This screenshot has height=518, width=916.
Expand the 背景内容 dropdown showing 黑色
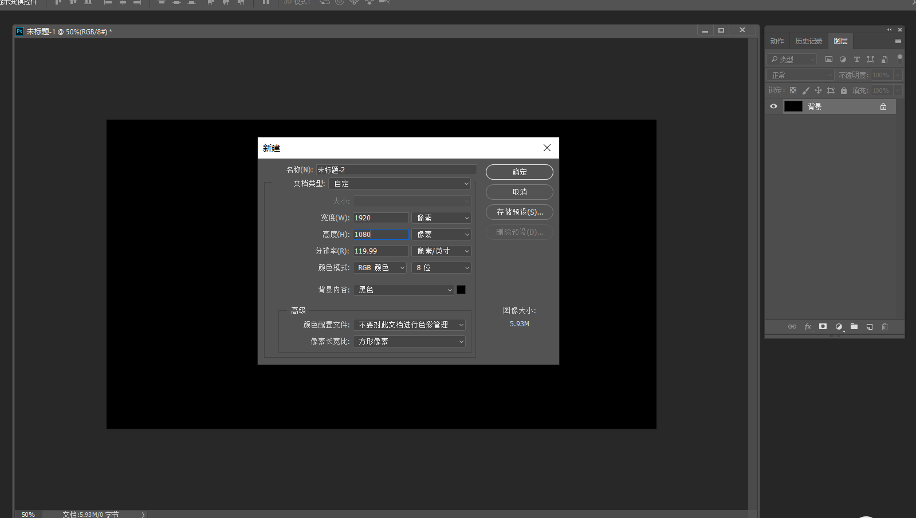(403, 290)
